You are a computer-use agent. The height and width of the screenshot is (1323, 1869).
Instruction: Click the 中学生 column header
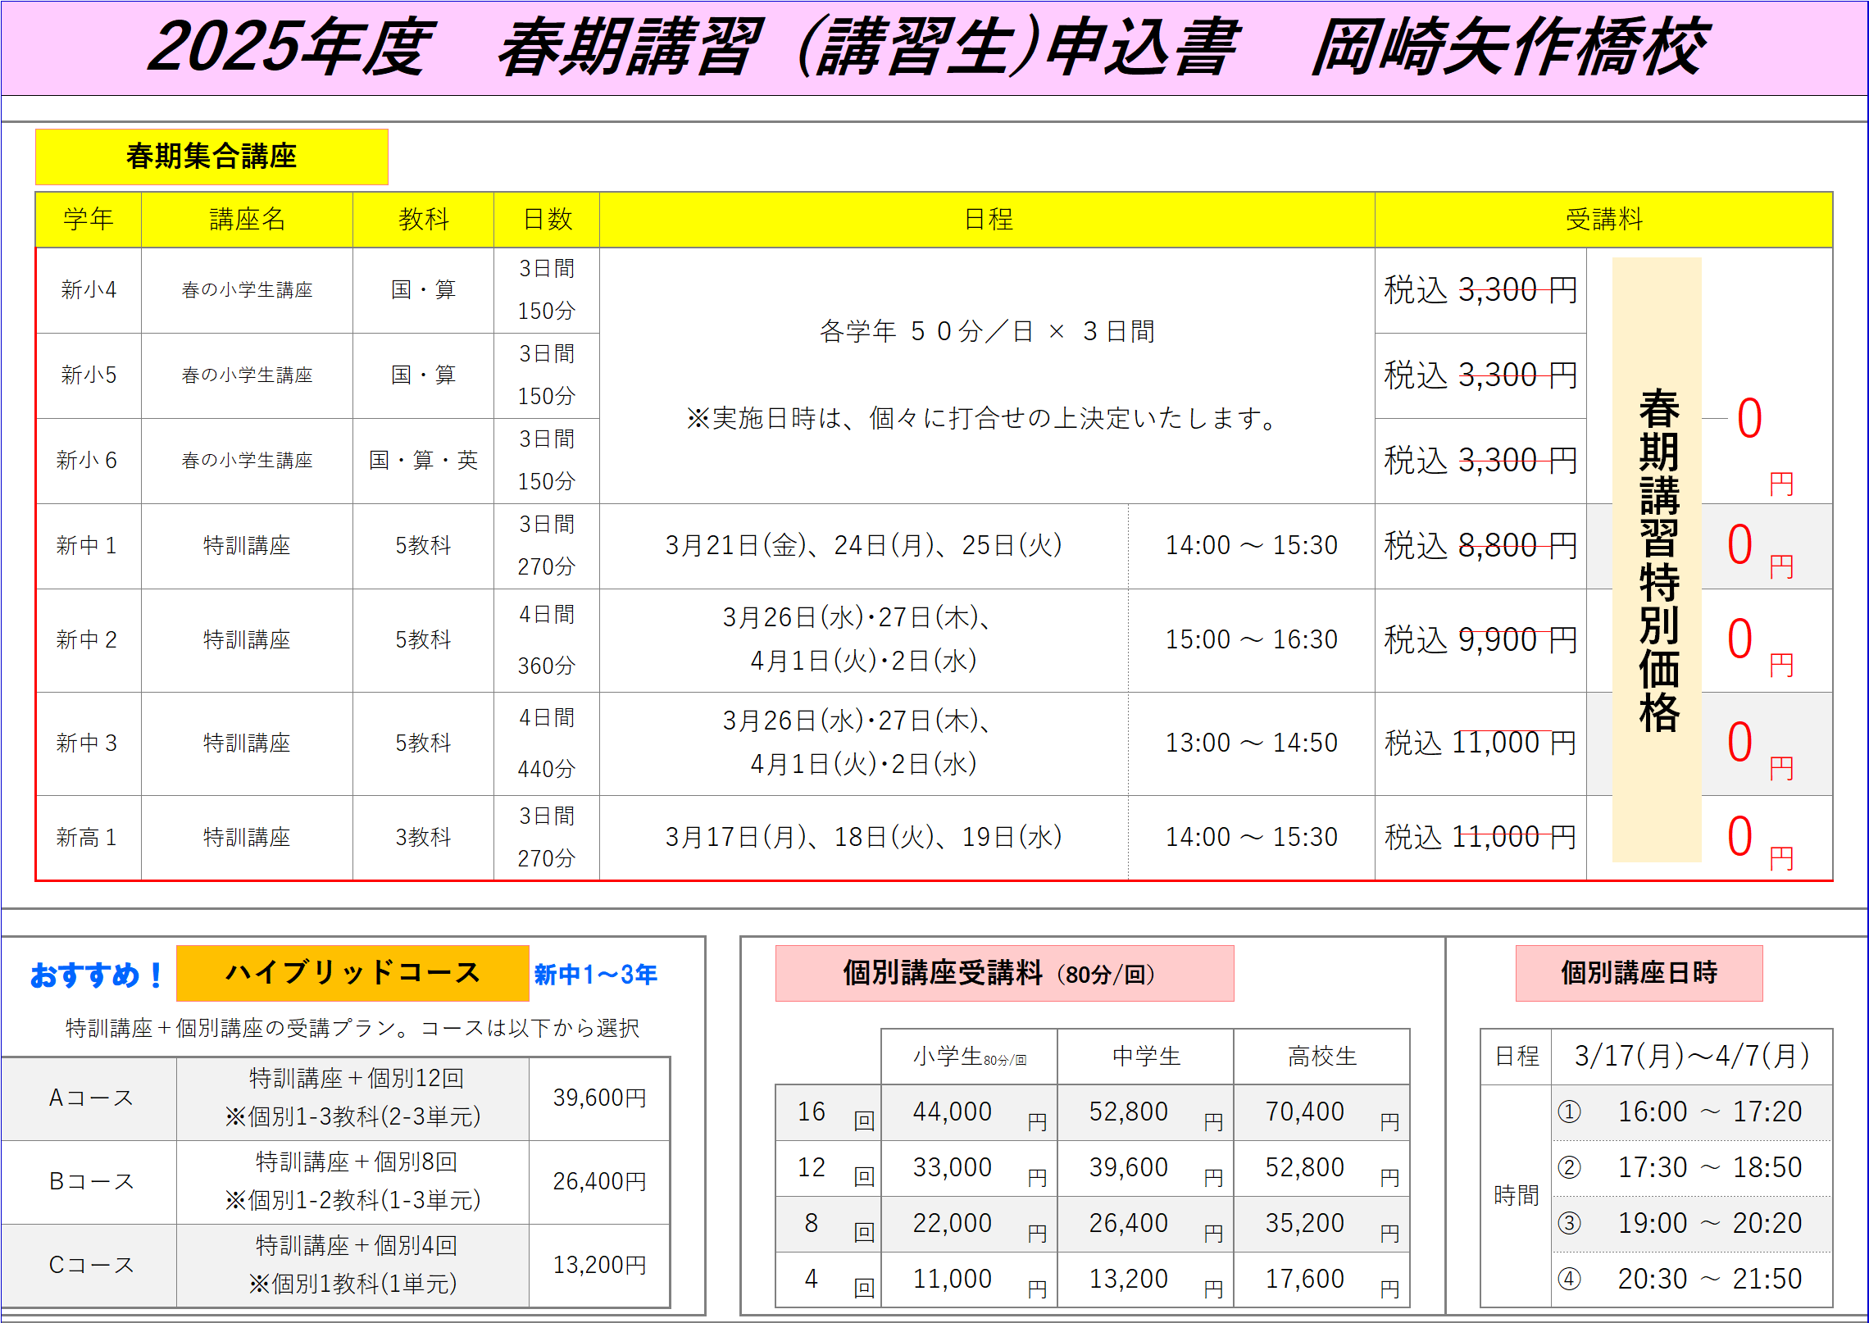click(x=1145, y=1057)
